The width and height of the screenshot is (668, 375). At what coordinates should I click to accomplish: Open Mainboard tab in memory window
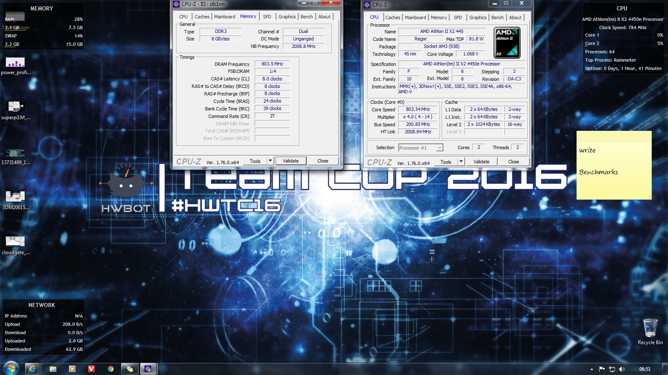click(x=225, y=17)
